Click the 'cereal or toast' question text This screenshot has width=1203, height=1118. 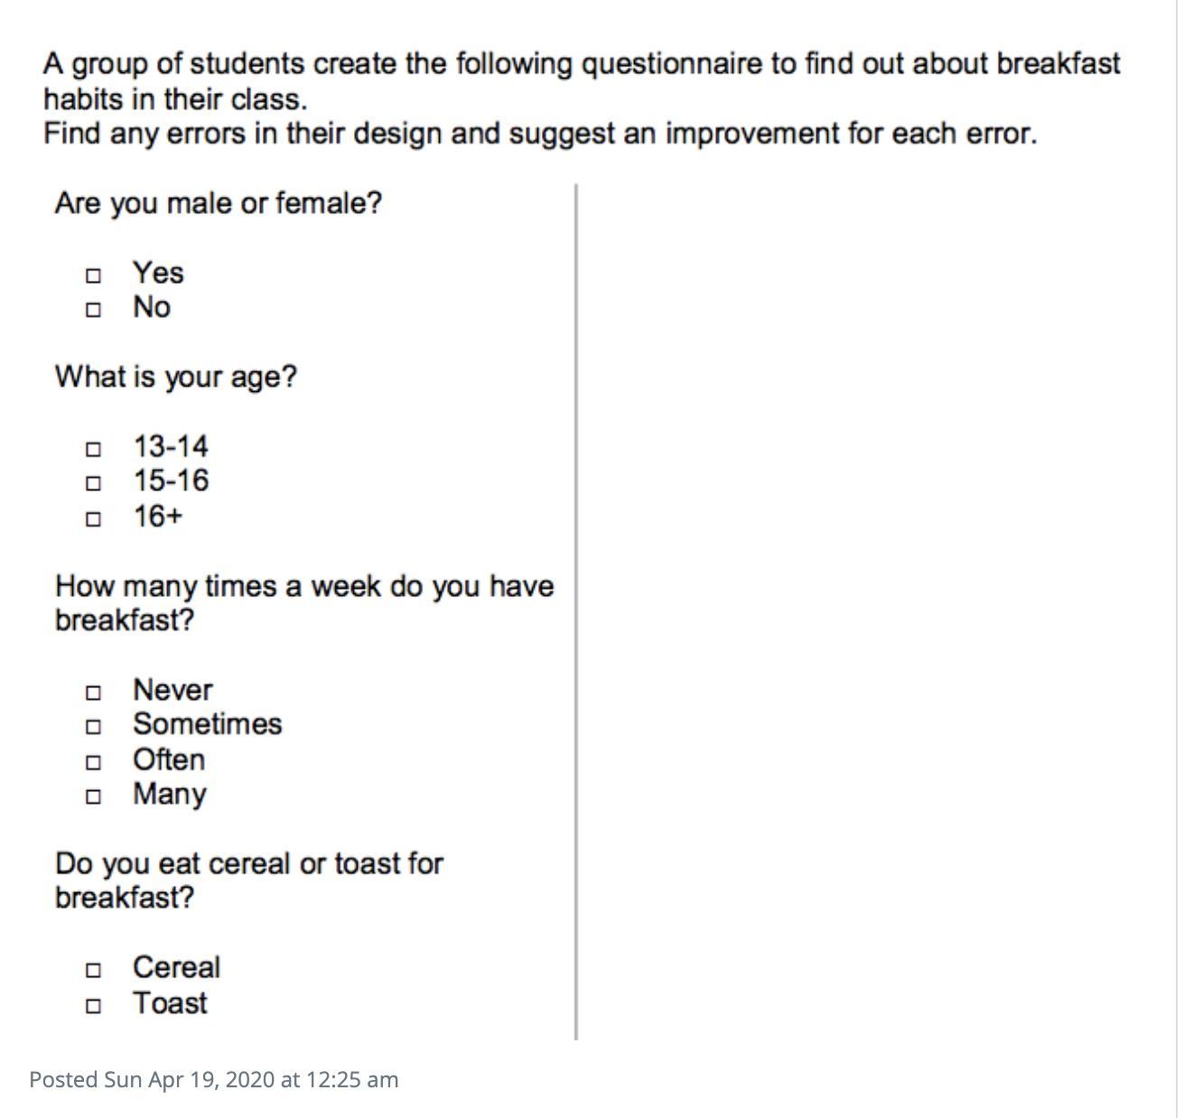(249, 880)
